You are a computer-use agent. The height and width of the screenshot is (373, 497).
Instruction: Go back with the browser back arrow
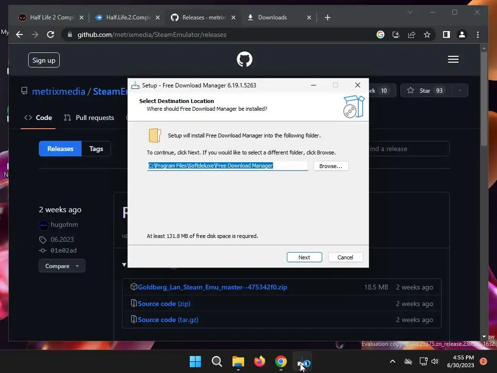point(19,34)
